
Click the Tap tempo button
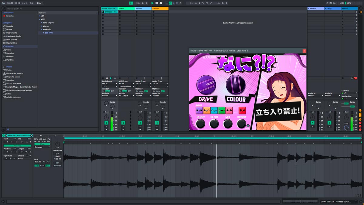click(3, 3)
